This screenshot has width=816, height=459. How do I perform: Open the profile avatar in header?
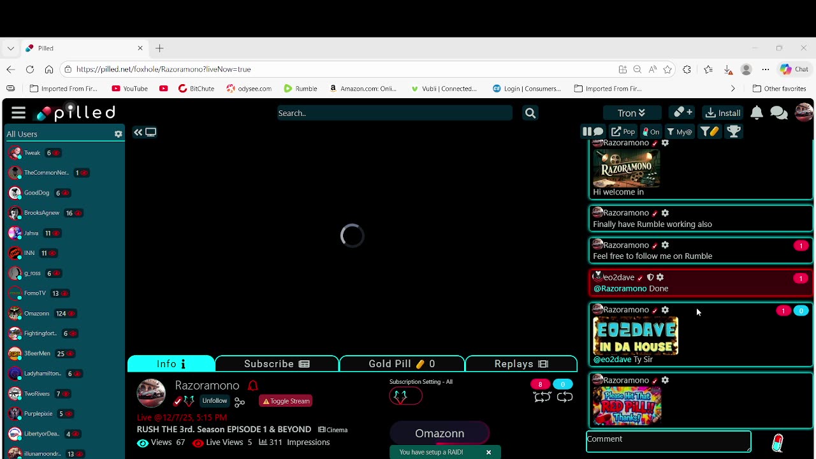tap(804, 112)
